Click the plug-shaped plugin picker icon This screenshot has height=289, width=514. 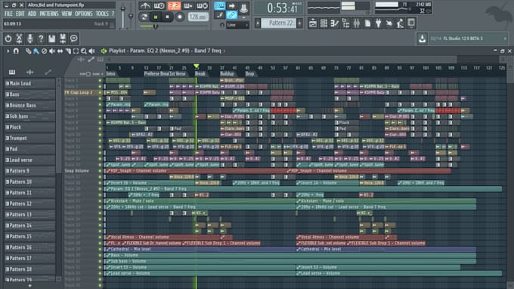tap(378, 23)
